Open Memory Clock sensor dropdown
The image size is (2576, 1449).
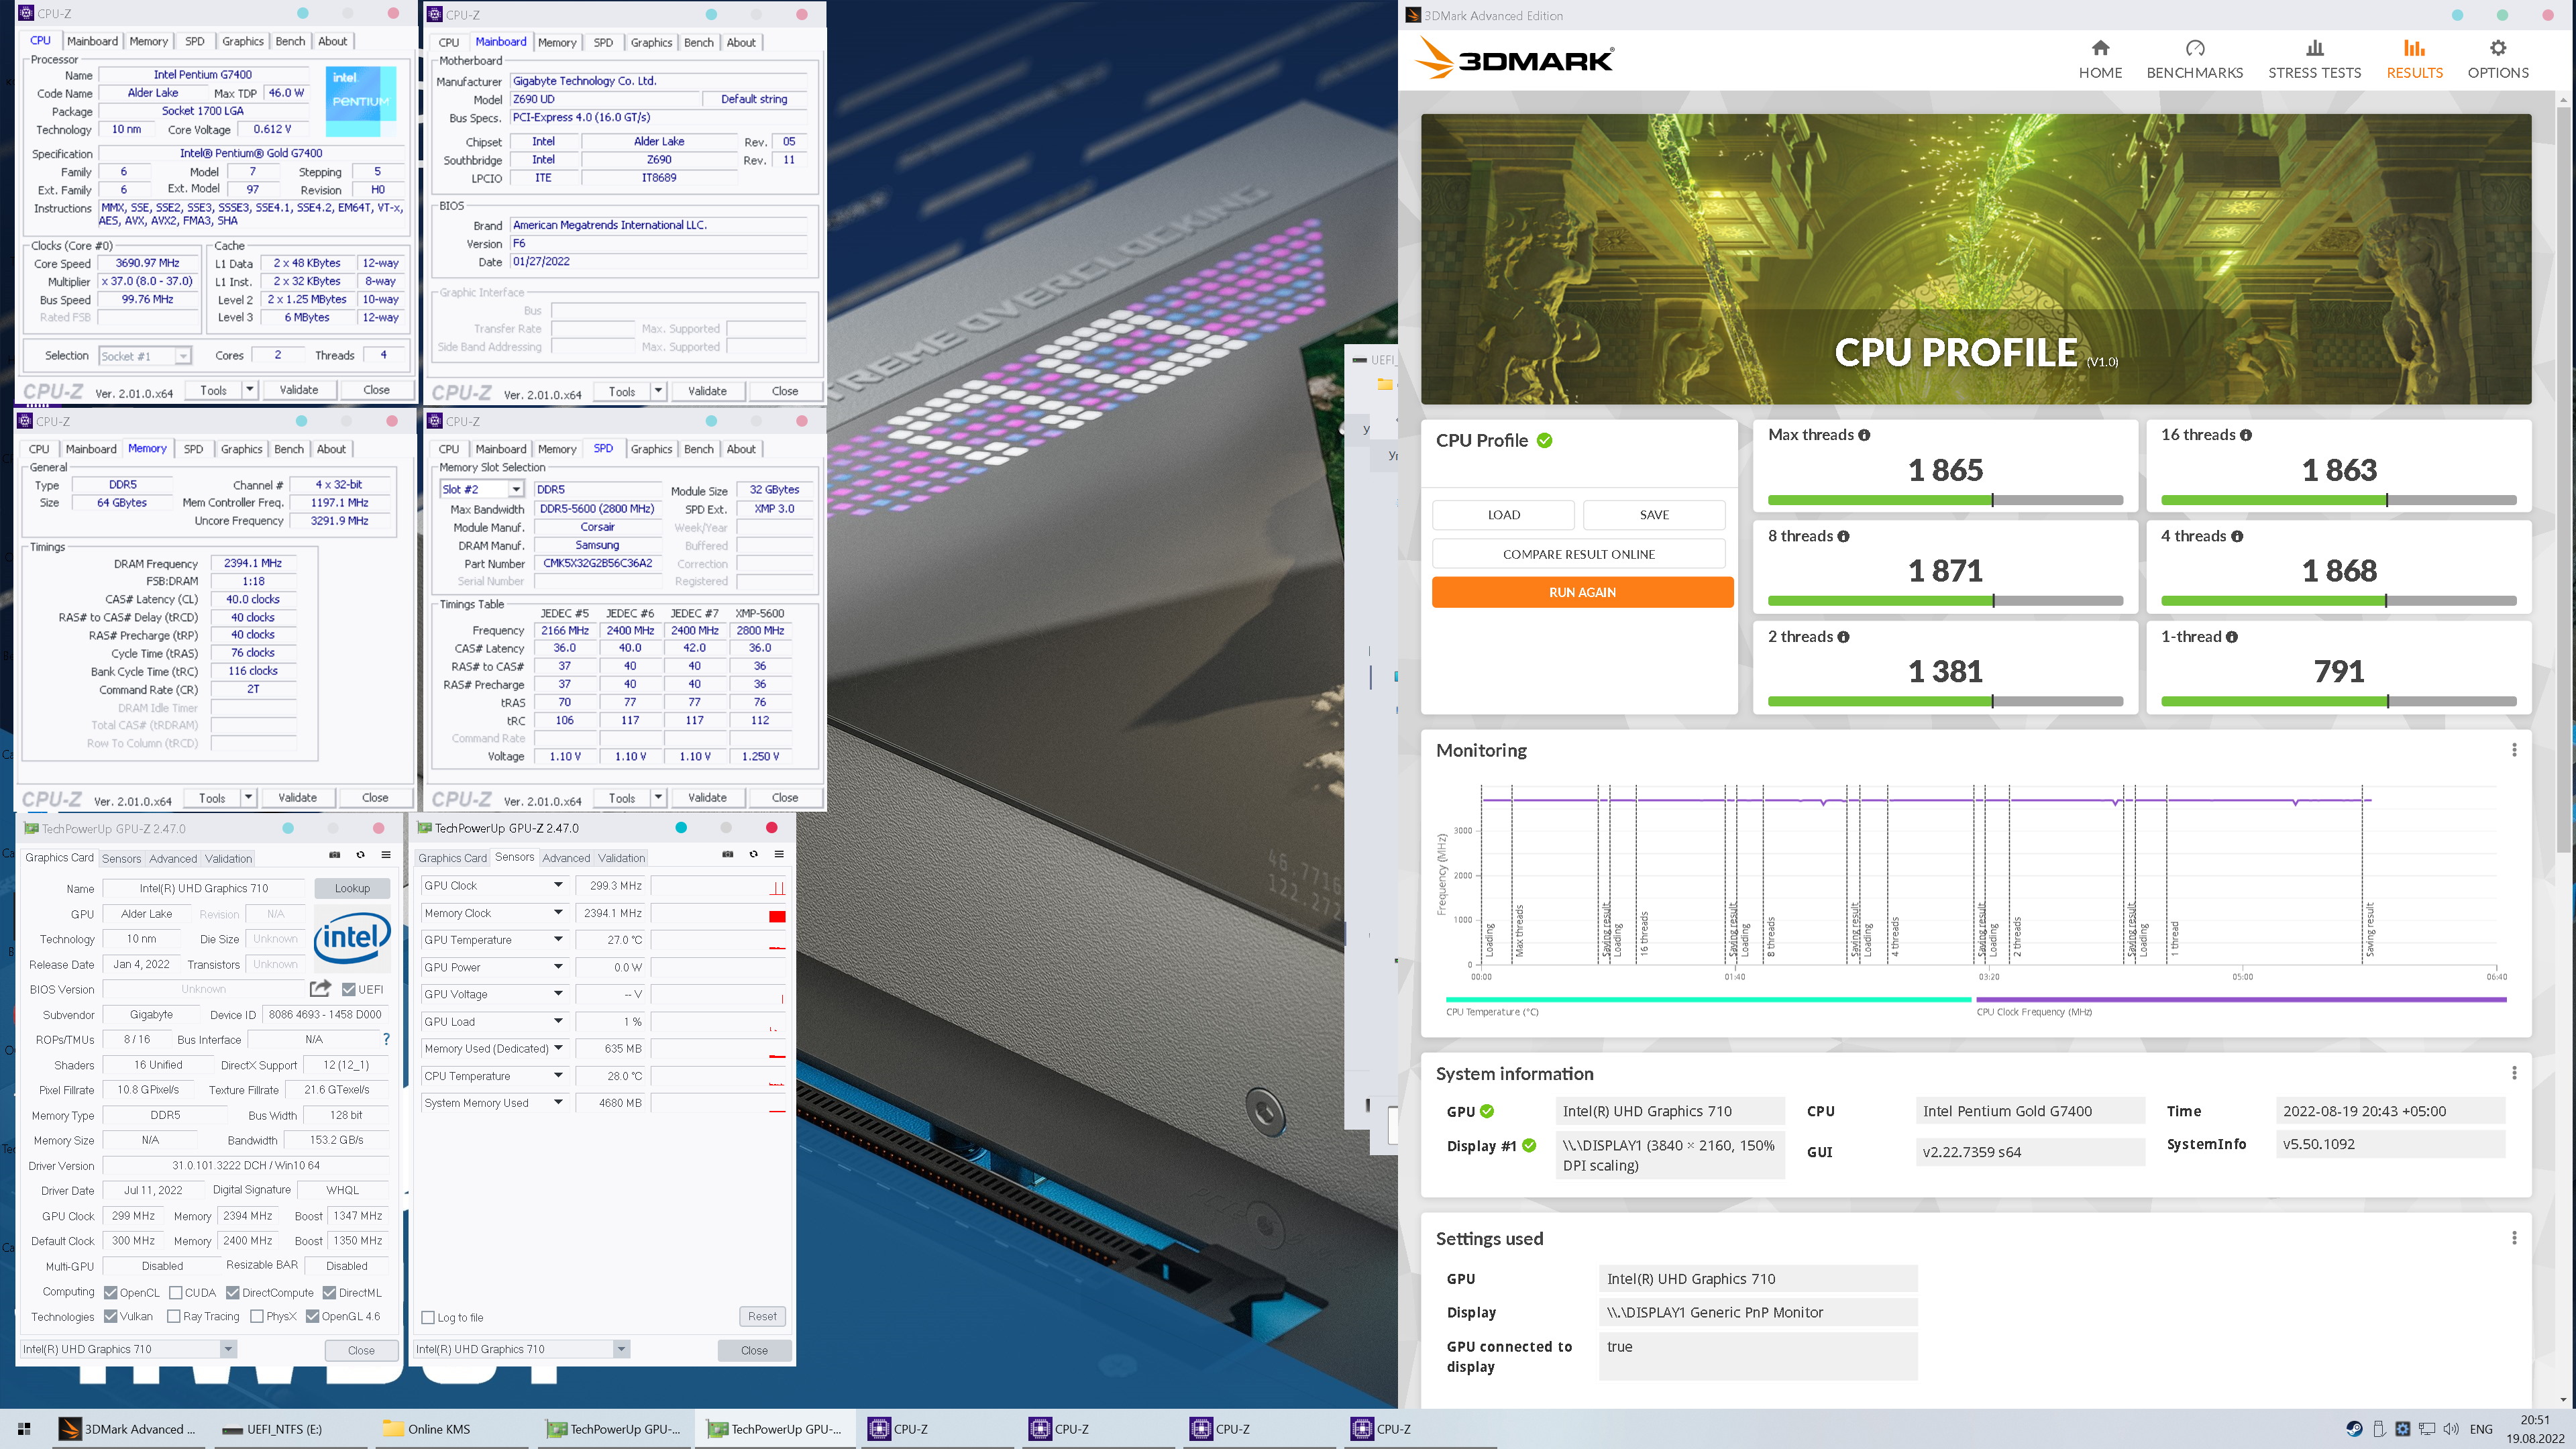(558, 913)
